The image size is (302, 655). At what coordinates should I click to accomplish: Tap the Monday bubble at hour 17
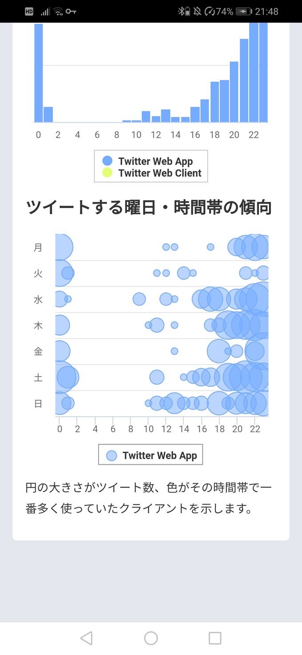(x=211, y=247)
